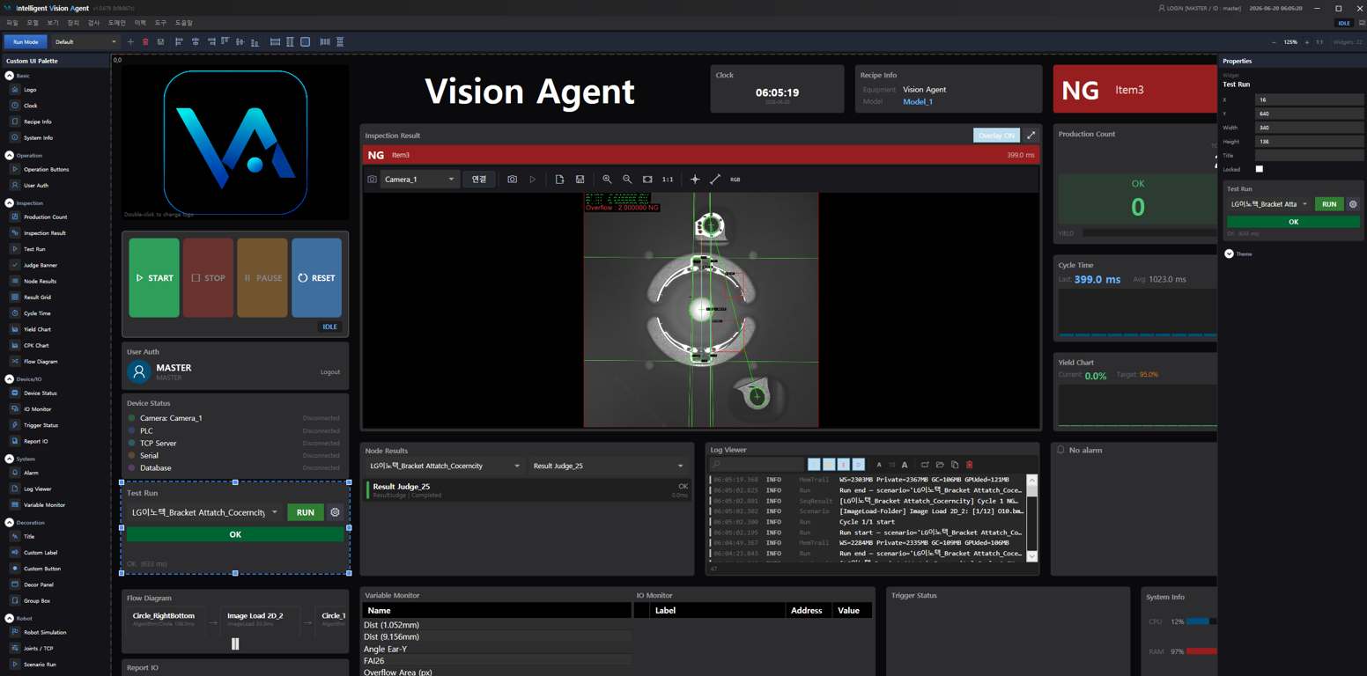This screenshot has height=676, width=1367.
Task: Open the 보기 menu
Action: (53, 23)
